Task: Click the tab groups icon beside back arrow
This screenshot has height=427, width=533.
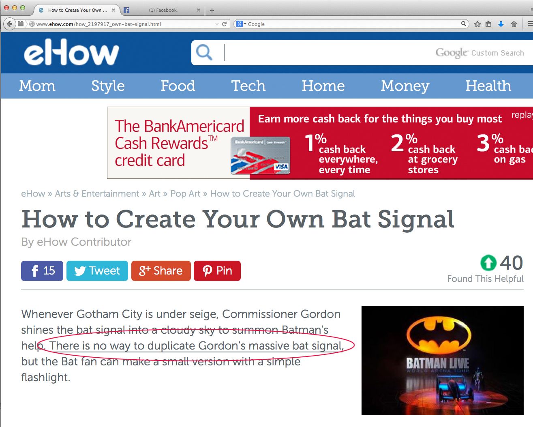Action: coord(21,24)
